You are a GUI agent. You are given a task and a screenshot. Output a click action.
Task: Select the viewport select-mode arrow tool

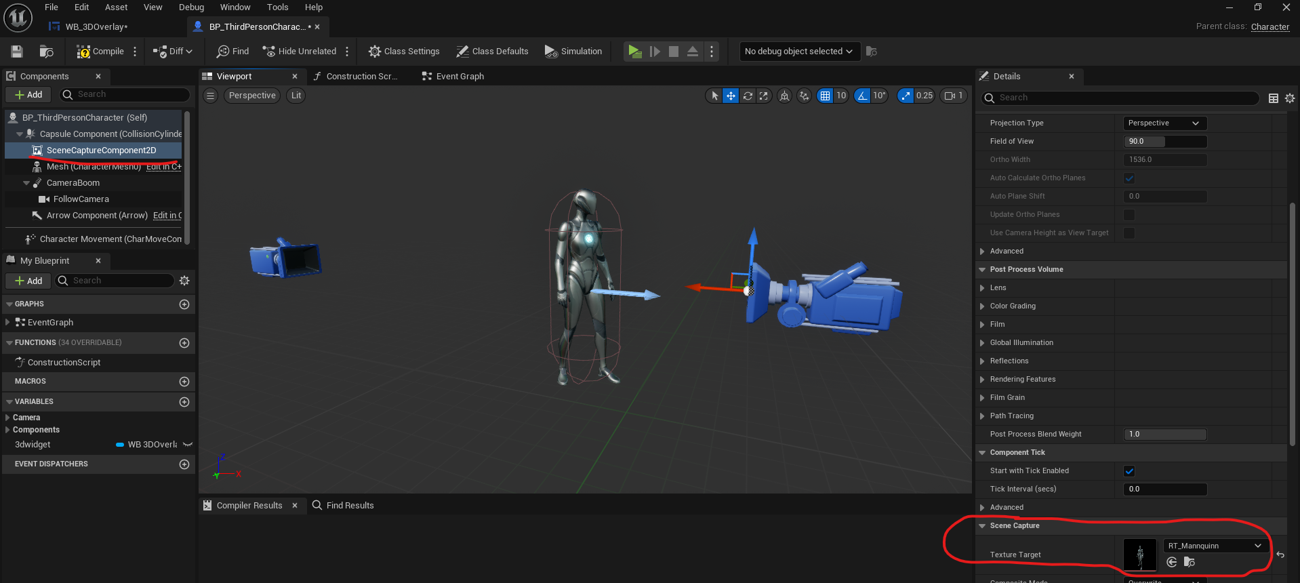click(714, 96)
